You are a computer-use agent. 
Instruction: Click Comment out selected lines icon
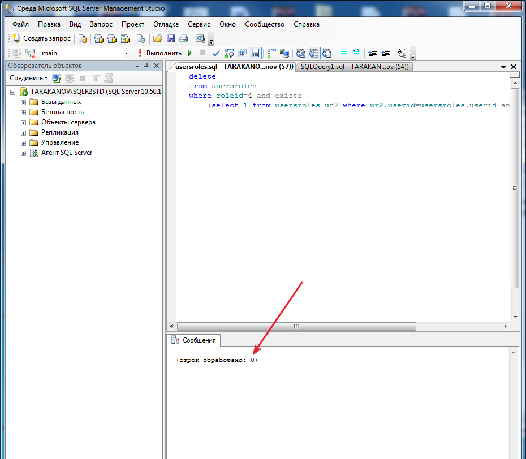click(x=343, y=53)
